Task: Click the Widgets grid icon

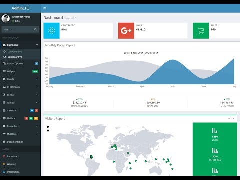Action: [x=4, y=71]
